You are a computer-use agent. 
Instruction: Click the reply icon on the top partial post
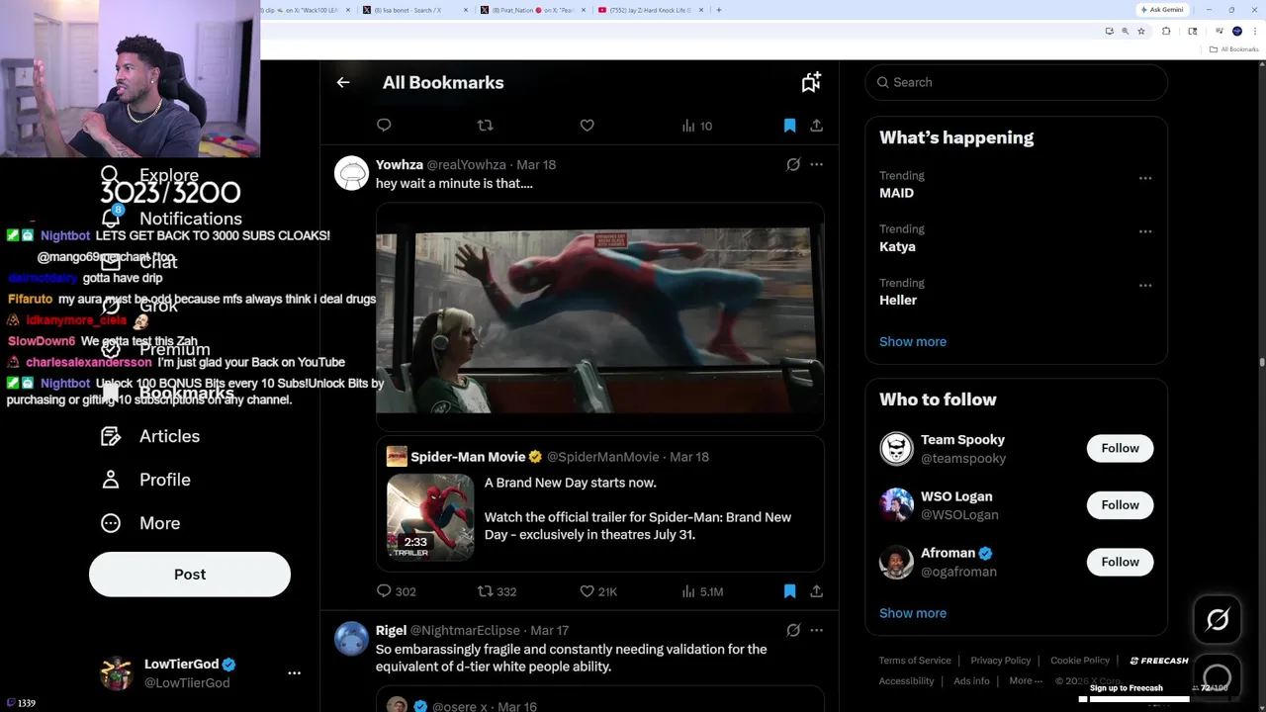coord(384,126)
